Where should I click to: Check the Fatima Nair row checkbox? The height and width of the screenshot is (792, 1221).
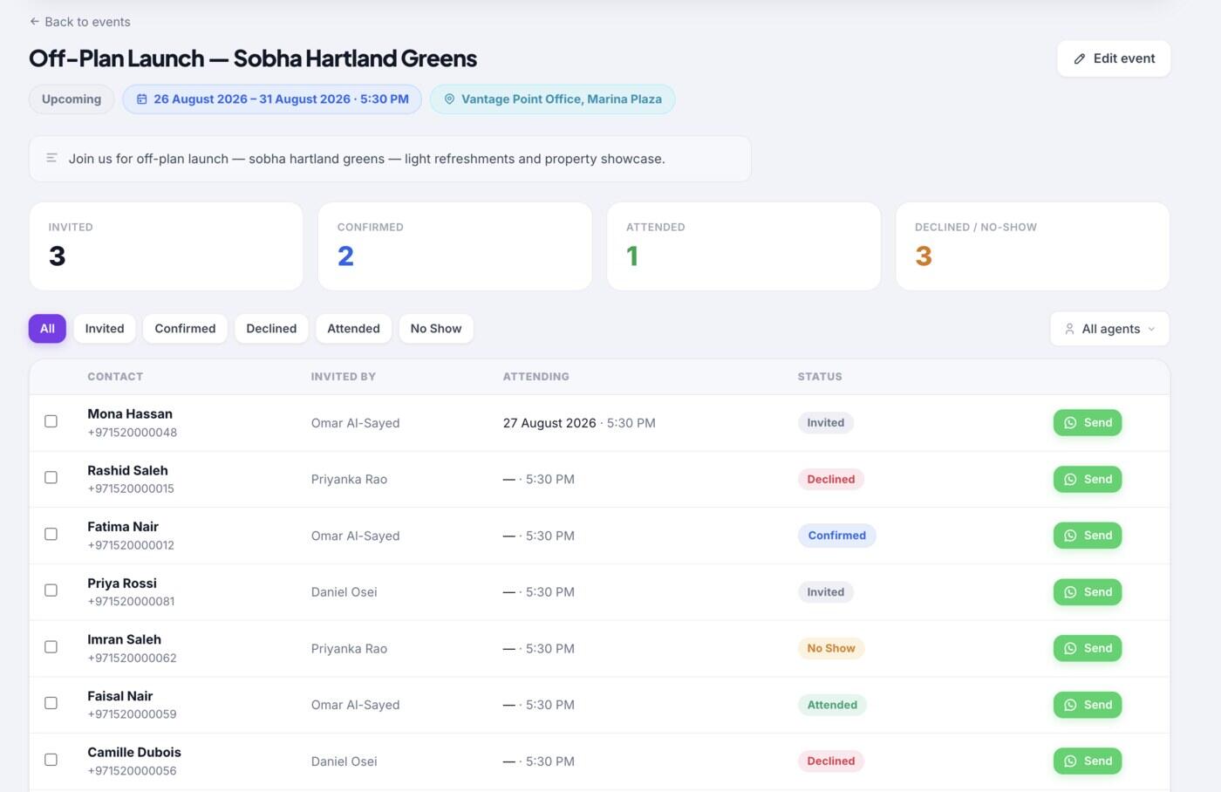coord(51,534)
